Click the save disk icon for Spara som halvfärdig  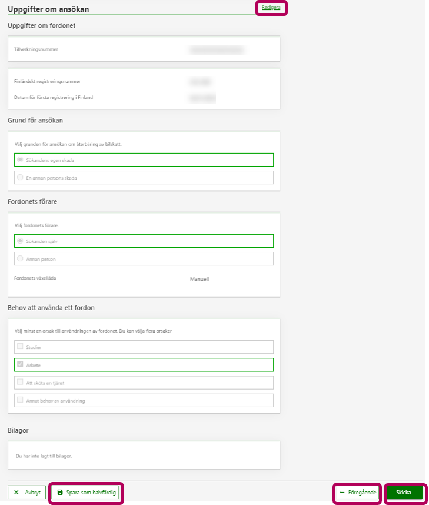click(60, 492)
